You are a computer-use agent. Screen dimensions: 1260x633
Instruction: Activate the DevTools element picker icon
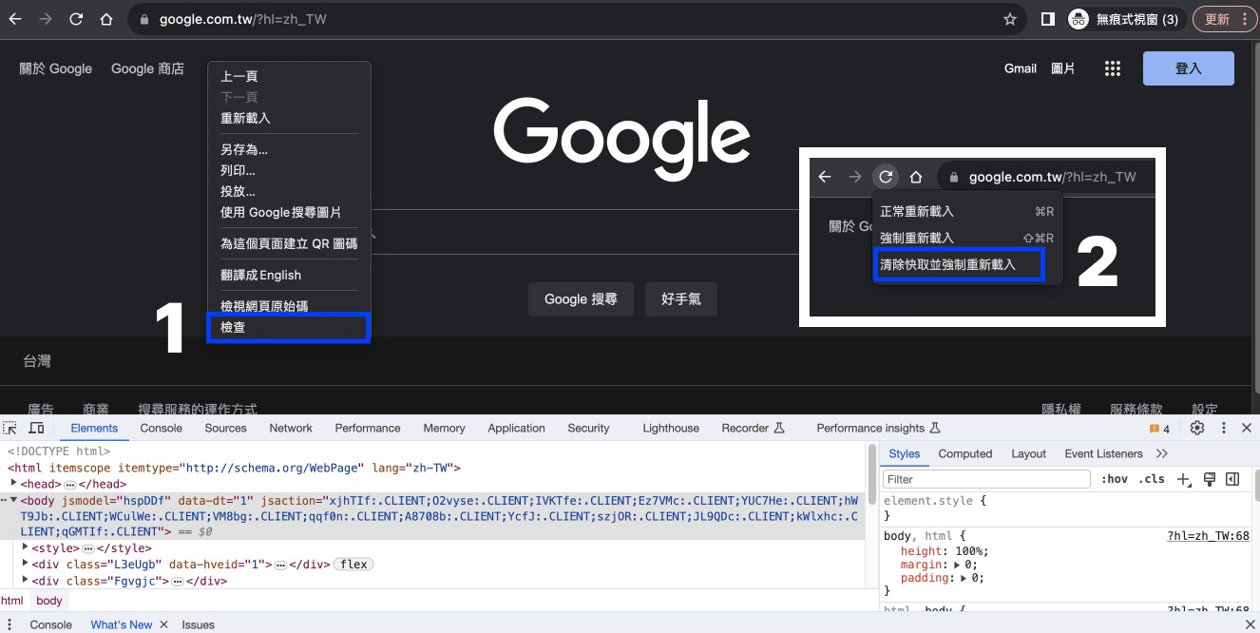click(x=10, y=429)
